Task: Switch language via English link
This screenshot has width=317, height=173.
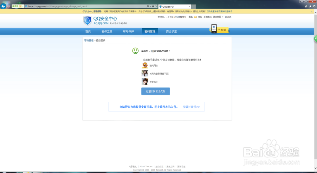Action: click(x=228, y=17)
